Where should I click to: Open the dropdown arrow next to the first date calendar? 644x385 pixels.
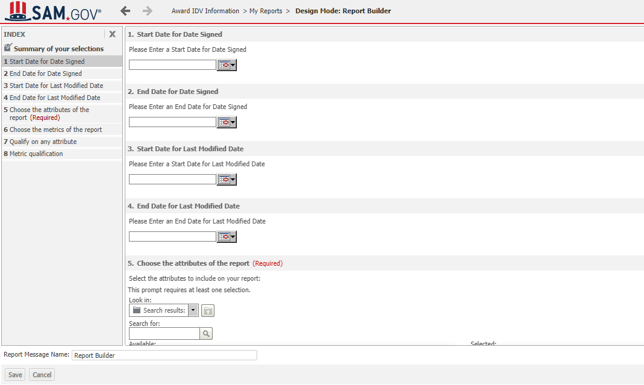click(x=231, y=65)
